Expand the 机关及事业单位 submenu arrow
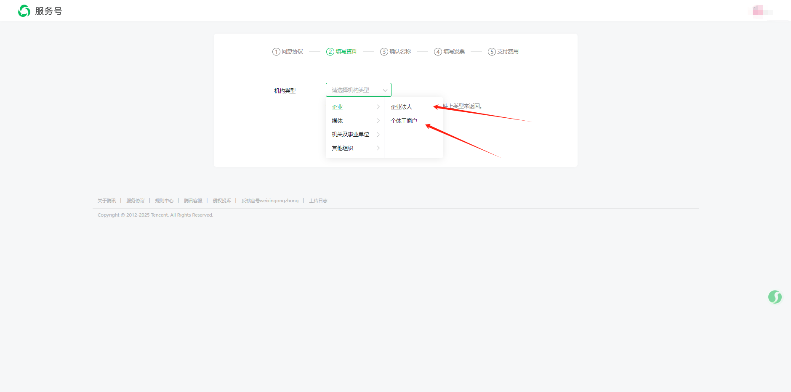791x392 pixels. click(378, 135)
